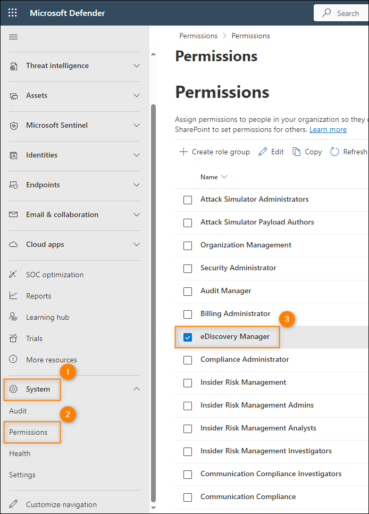Open the Reports nav item
Viewport: 369px width, 514px height.
pos(39,296)
